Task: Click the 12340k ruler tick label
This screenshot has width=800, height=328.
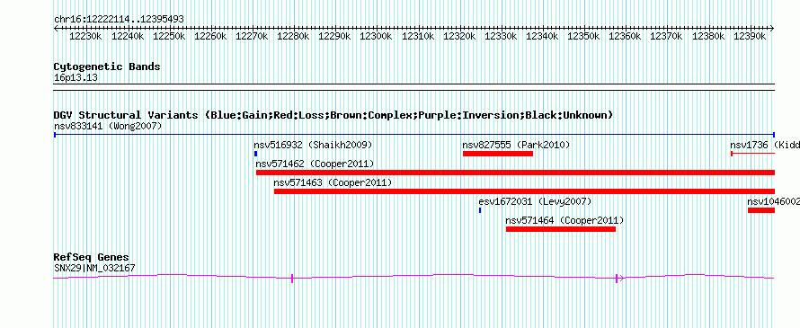Action: click(543, 36)
